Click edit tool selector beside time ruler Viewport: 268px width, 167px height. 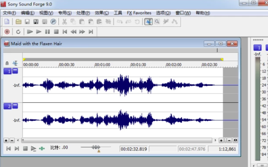(15, 63)
